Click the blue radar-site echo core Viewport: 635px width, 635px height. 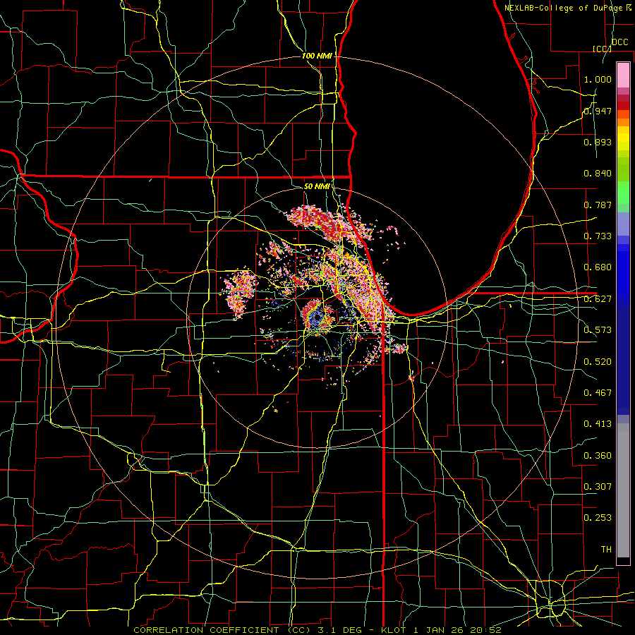[317, 319]
